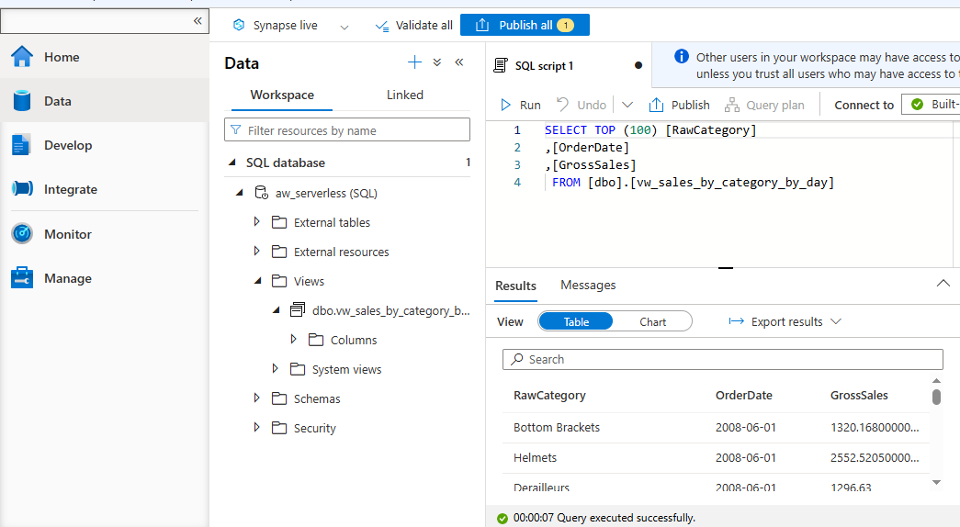
Task: Switch to the Linked tab
Action: 405,95
